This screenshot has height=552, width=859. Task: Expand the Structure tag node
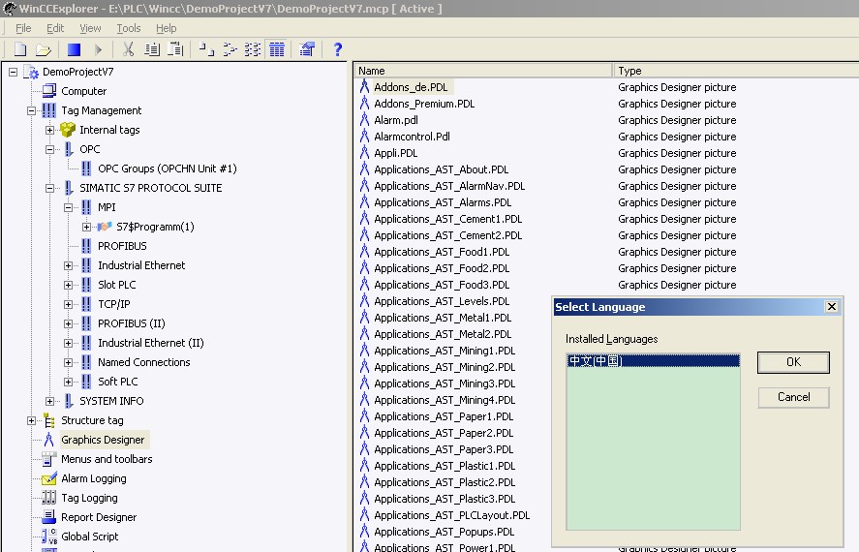[x=32, y=420]
